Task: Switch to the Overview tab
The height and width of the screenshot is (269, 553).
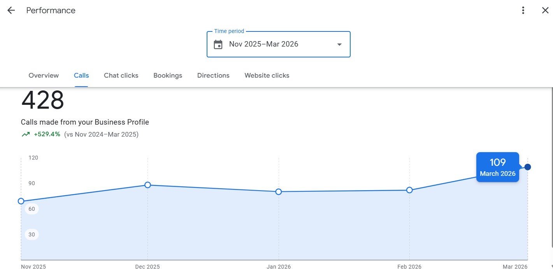Action: click(x=44, y=75)
